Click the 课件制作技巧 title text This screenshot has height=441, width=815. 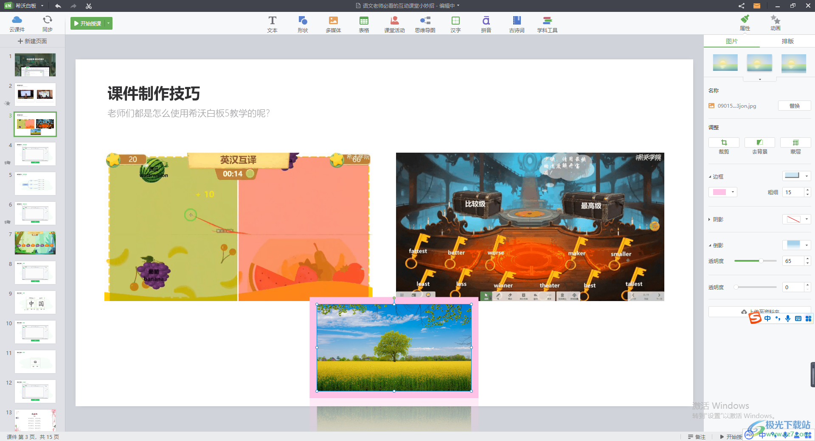click(x=154, y=93)
